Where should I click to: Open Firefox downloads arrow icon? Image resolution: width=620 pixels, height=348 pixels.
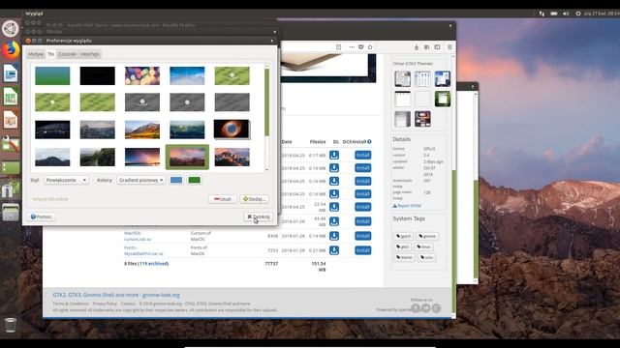tap(417, 47)
